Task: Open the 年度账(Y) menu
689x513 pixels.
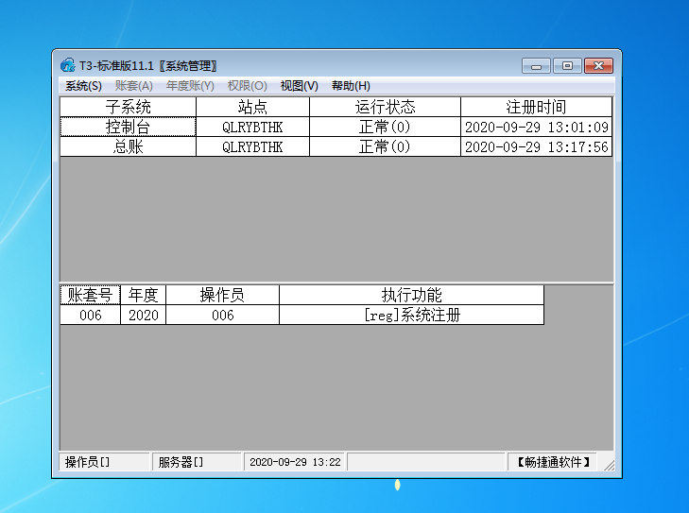Action: (x=190, y=86)
